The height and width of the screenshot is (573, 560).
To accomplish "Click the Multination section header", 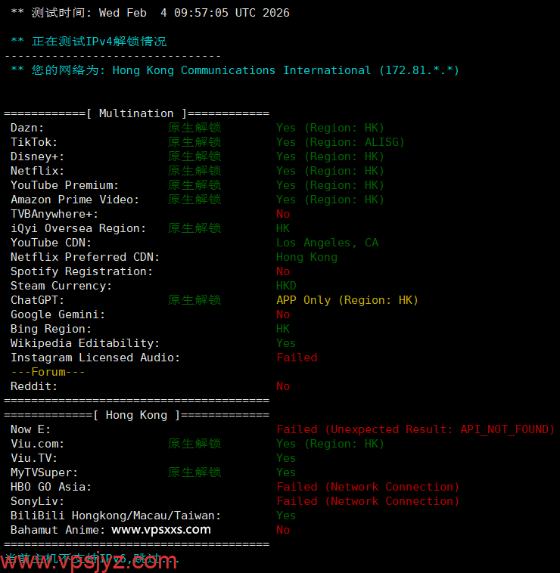I will point(136,113).
